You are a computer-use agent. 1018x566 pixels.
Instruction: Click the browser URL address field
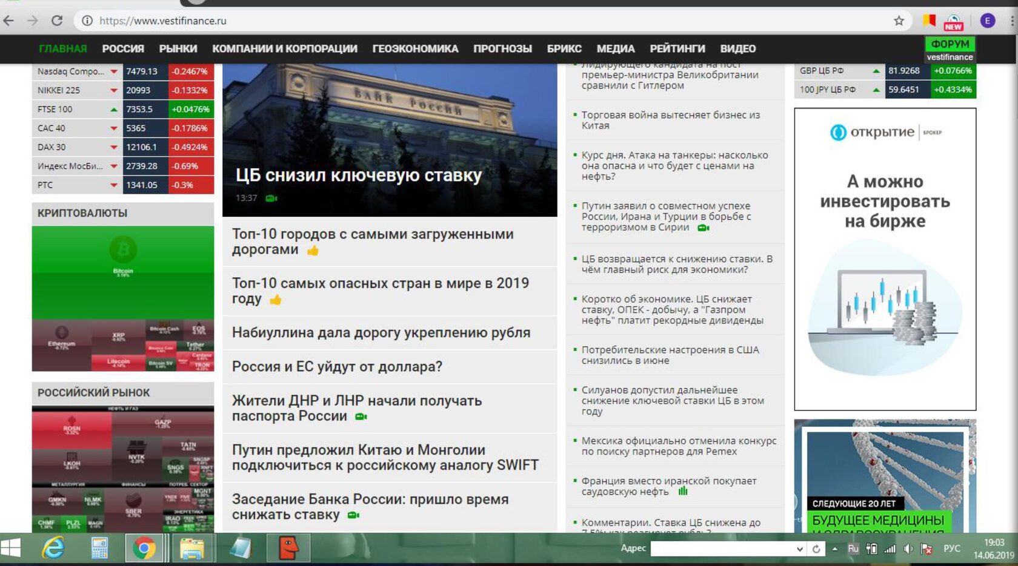[x=485, y=21]
